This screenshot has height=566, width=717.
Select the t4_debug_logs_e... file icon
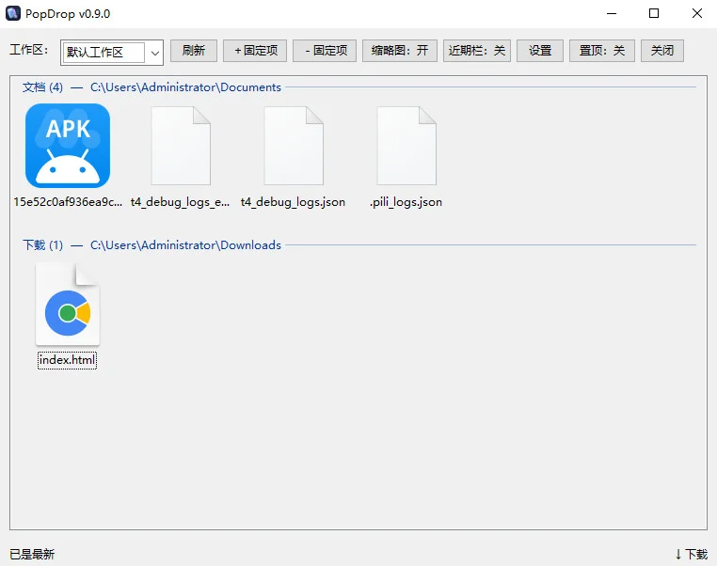click(181, 146)
